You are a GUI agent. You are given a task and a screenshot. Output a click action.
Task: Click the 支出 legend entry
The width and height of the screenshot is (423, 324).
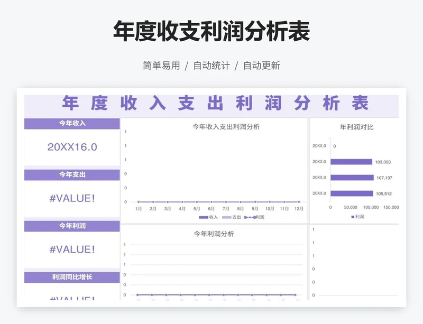232,217
